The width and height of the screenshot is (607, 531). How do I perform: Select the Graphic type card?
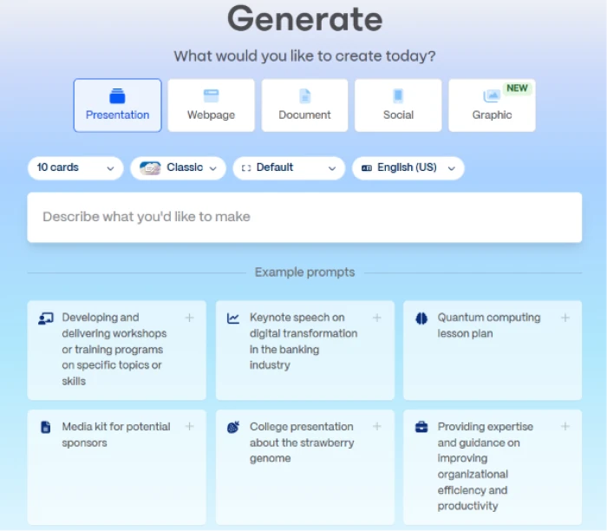492,105
